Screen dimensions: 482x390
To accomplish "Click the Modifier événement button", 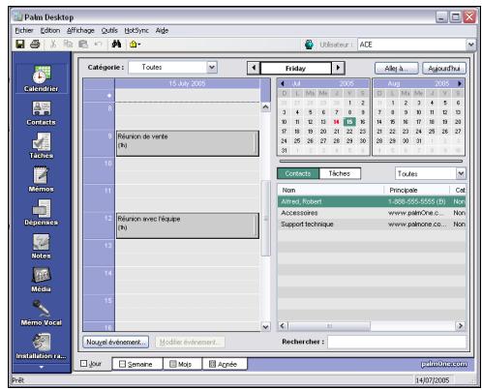I will click(x=190, y=342).
